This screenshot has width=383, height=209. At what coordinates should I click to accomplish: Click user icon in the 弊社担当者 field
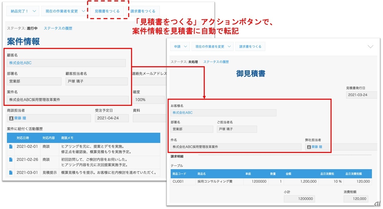coord(309,147)
